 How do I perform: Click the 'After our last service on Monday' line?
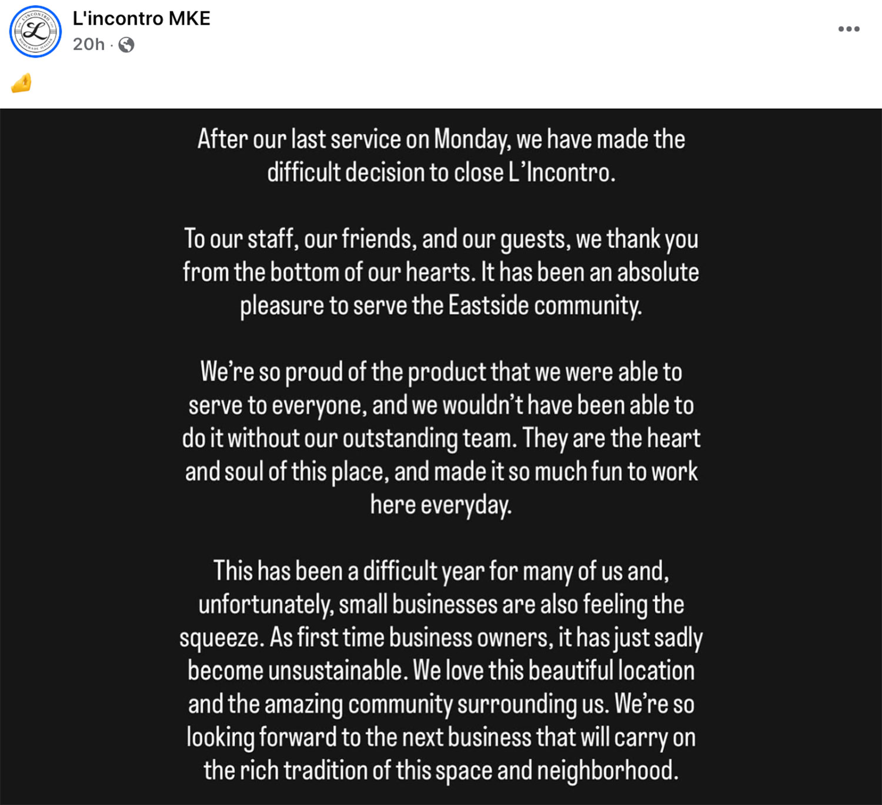tap(441, 140)
